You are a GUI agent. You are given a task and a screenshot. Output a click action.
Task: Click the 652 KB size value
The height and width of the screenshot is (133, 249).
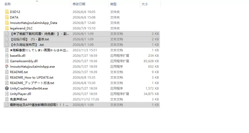(x=153, y=67)
